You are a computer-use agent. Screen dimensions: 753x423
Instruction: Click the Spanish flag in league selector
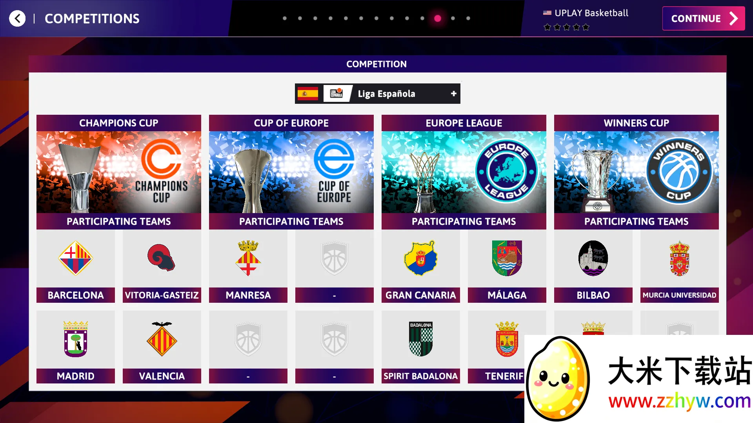coord(308,94)
